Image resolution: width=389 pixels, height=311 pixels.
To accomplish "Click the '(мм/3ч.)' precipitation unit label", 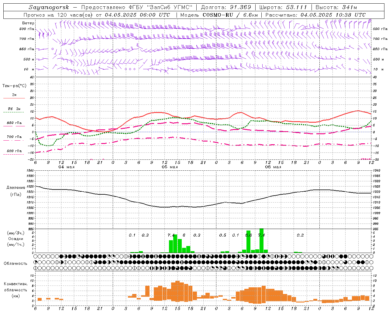I will 15,233.
